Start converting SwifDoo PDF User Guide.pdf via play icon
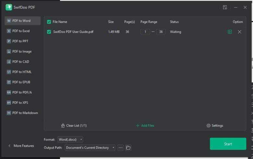This screenshot has height=159, width=253. click(230, 32)
